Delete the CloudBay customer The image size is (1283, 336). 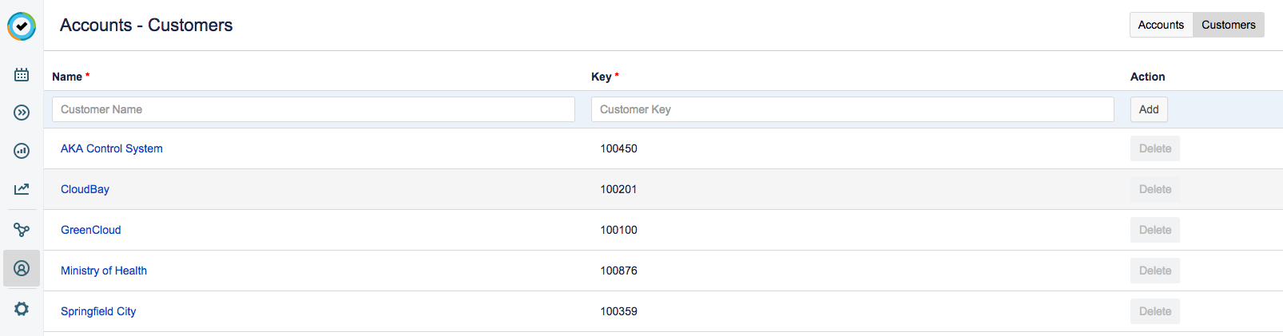1154,189
